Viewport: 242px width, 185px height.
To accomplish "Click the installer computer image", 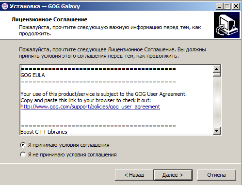I will coord(226,25).
